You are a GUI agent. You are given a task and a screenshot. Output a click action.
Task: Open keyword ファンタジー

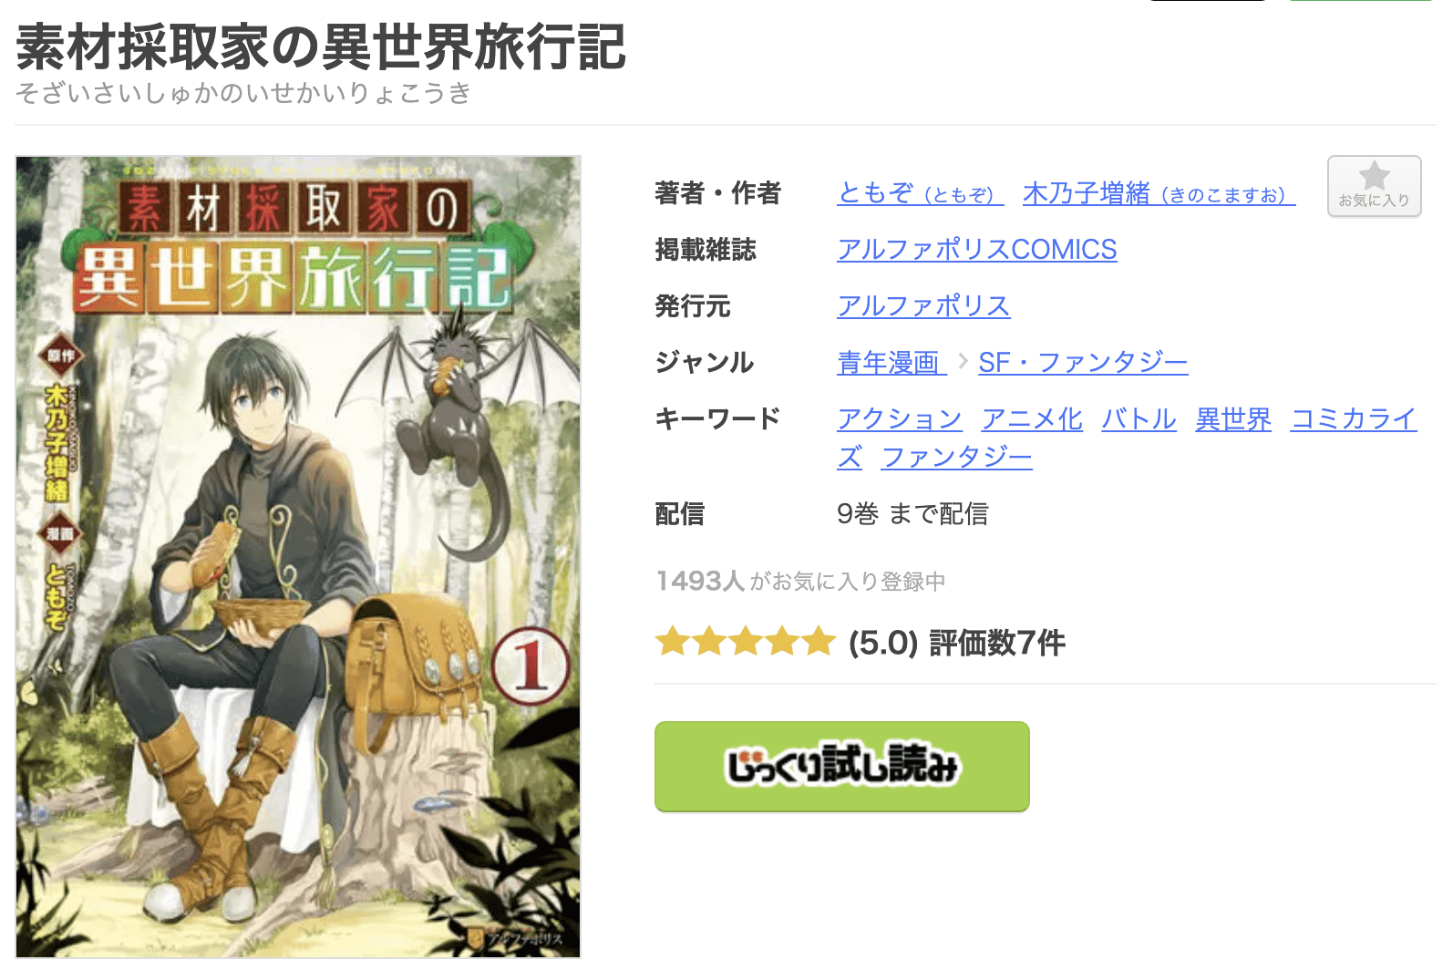[957, 457]
